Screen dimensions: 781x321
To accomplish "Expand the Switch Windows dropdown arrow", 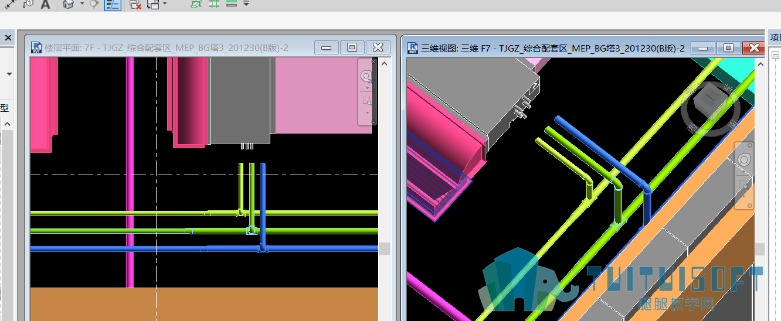I will [x=165, y=4].
